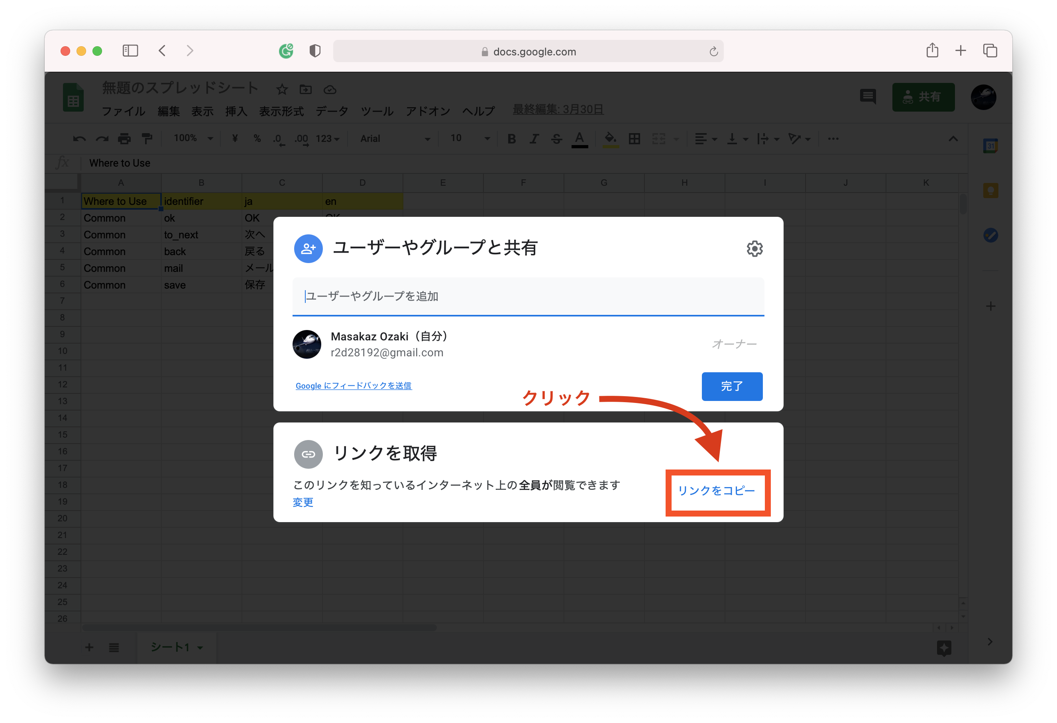
Task: Click リンクをコピー button
Action: point(716,491)
